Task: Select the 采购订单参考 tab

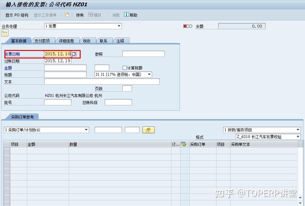Action: tap(22, 117)
